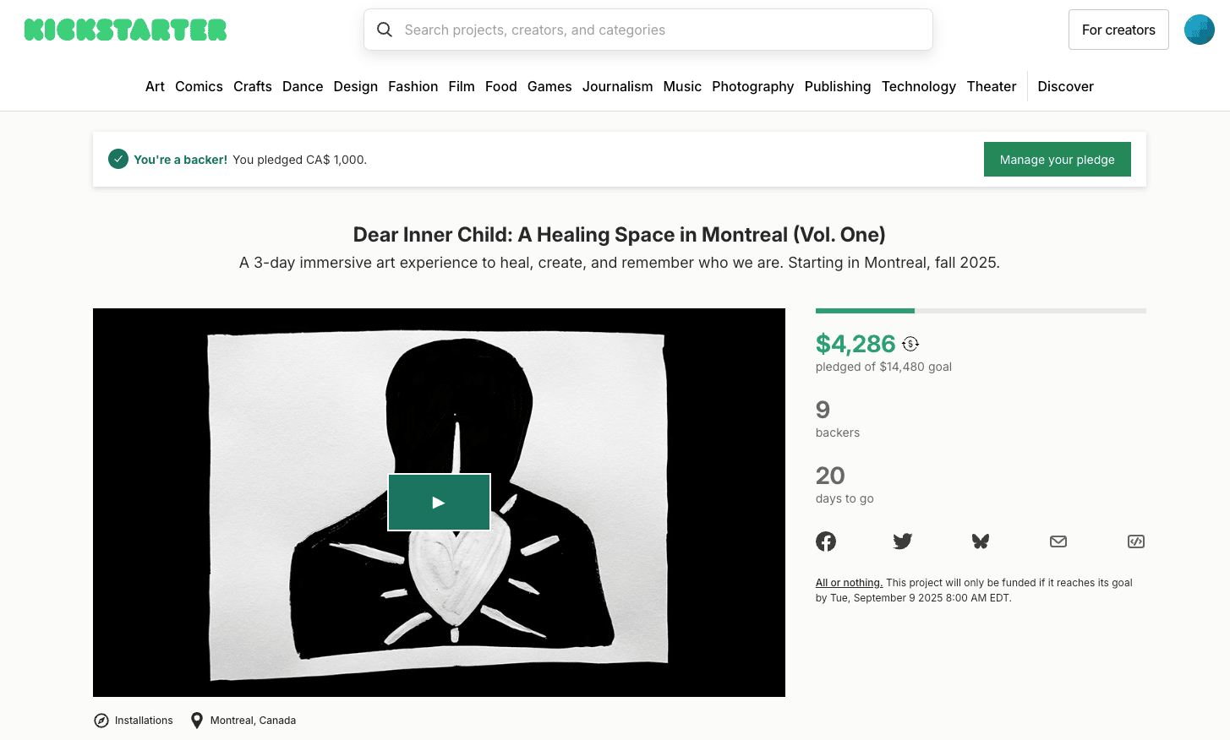The height and width of the screenshot is (740, 1230).
Task: Click the pledged of $14,480 goal text
Action: tap(883, 367)
